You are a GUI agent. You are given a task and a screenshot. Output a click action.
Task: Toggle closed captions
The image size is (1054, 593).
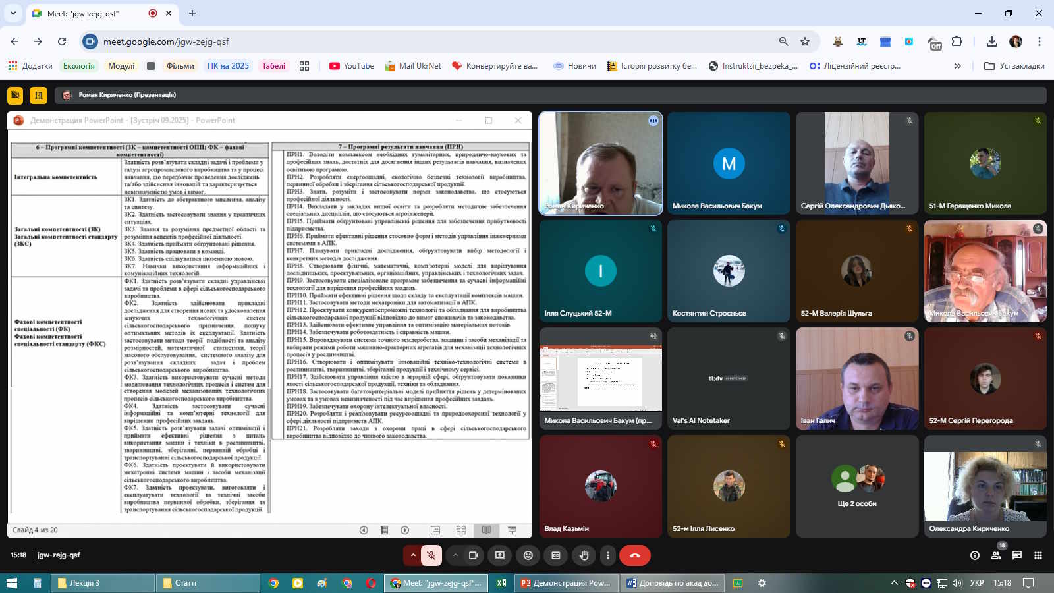(x=556, y=555)
